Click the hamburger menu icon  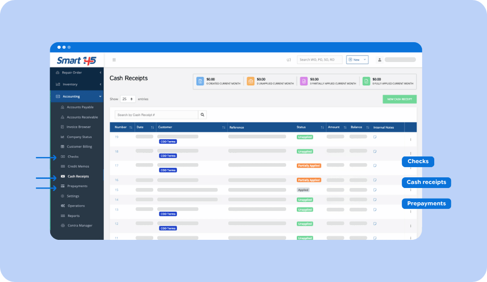click(114, 60)
